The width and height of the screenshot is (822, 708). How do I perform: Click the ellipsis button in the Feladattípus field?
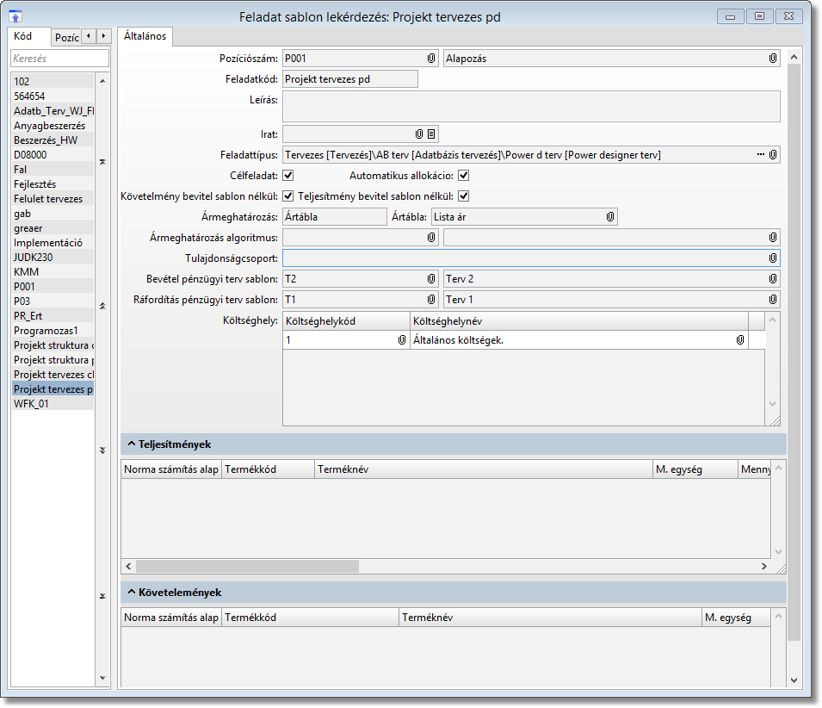tap(761, 155)
